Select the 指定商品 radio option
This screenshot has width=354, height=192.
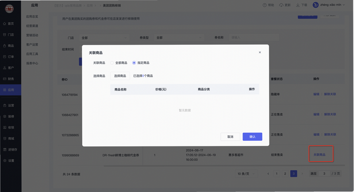(x=134, y=63)
